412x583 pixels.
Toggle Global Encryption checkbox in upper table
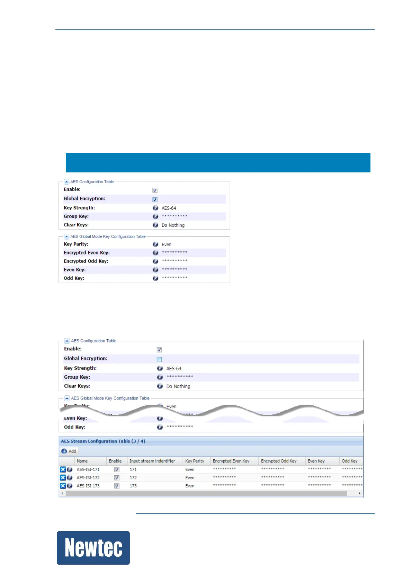pos(155,199)
